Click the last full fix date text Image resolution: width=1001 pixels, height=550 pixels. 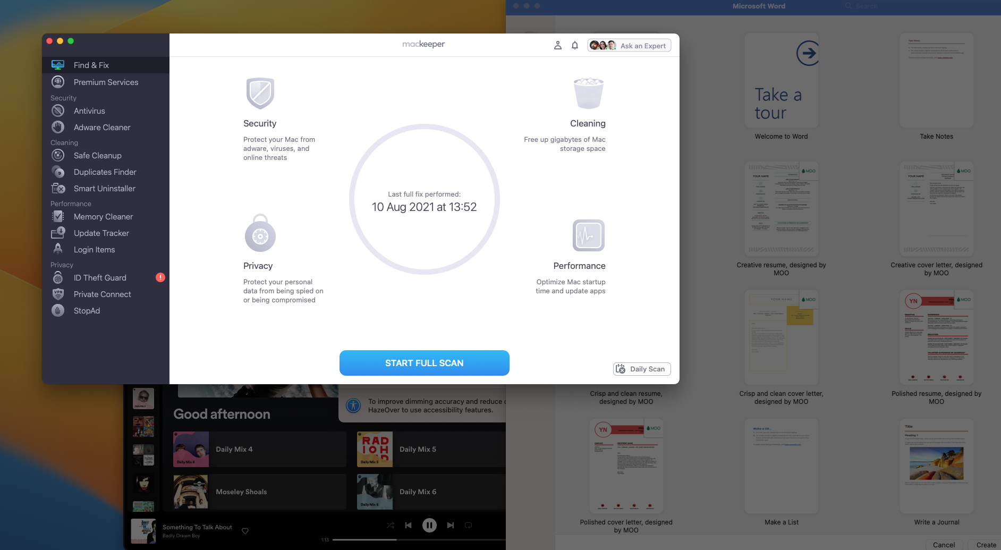tap(424, 207)
